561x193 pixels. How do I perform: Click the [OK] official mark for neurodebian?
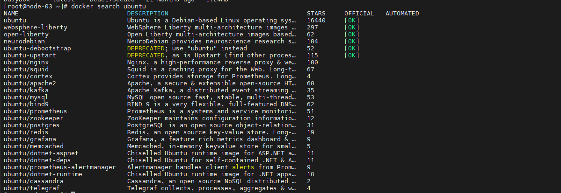click(x=352, y=41)
